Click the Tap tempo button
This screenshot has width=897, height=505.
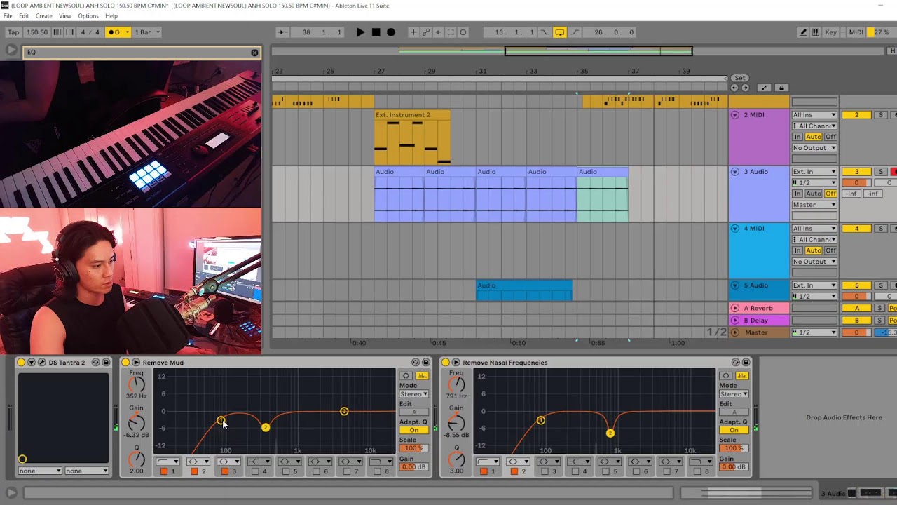pos(13,32)
